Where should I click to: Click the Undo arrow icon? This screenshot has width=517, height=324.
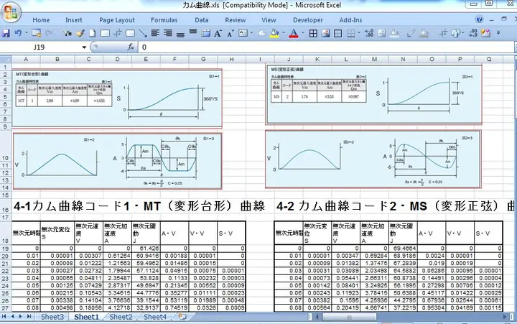tap(19, 33)
